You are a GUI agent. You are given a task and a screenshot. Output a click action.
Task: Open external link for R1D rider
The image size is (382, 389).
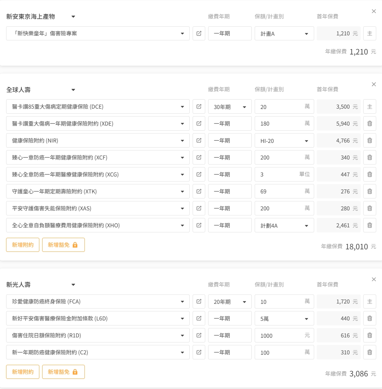coord(199,336)
